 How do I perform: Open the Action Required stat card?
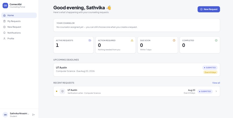[x=115, y=45]
